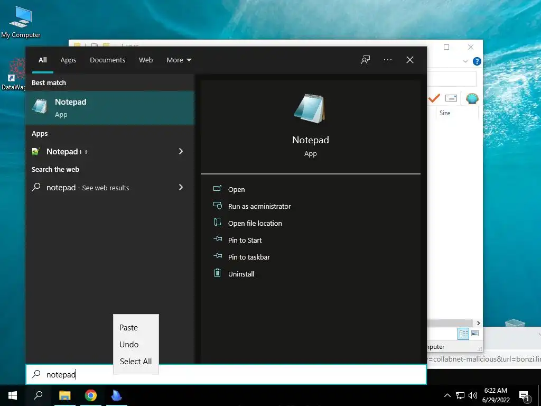Image resolution: width=541 pixels, height=406 pixels.
Task: Click the Explorer address search field
Action: (x=452, y=79)
